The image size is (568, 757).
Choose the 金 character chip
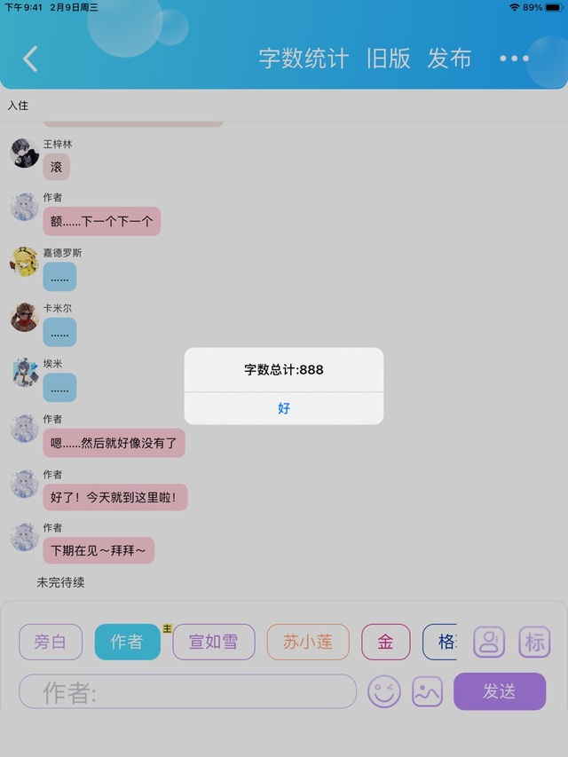(x=385, y=643)
